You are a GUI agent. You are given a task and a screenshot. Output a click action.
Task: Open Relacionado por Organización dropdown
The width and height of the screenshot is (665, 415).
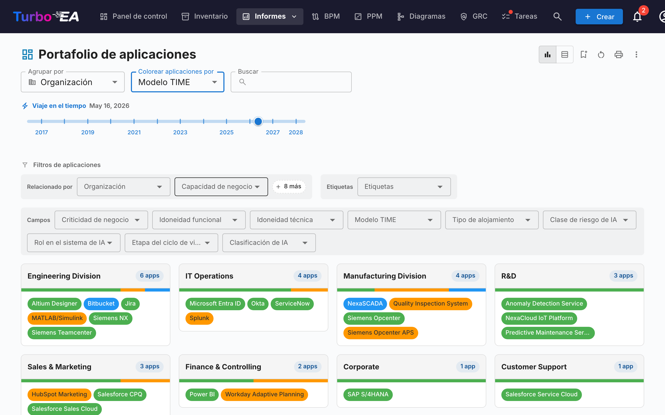point(123,187)
